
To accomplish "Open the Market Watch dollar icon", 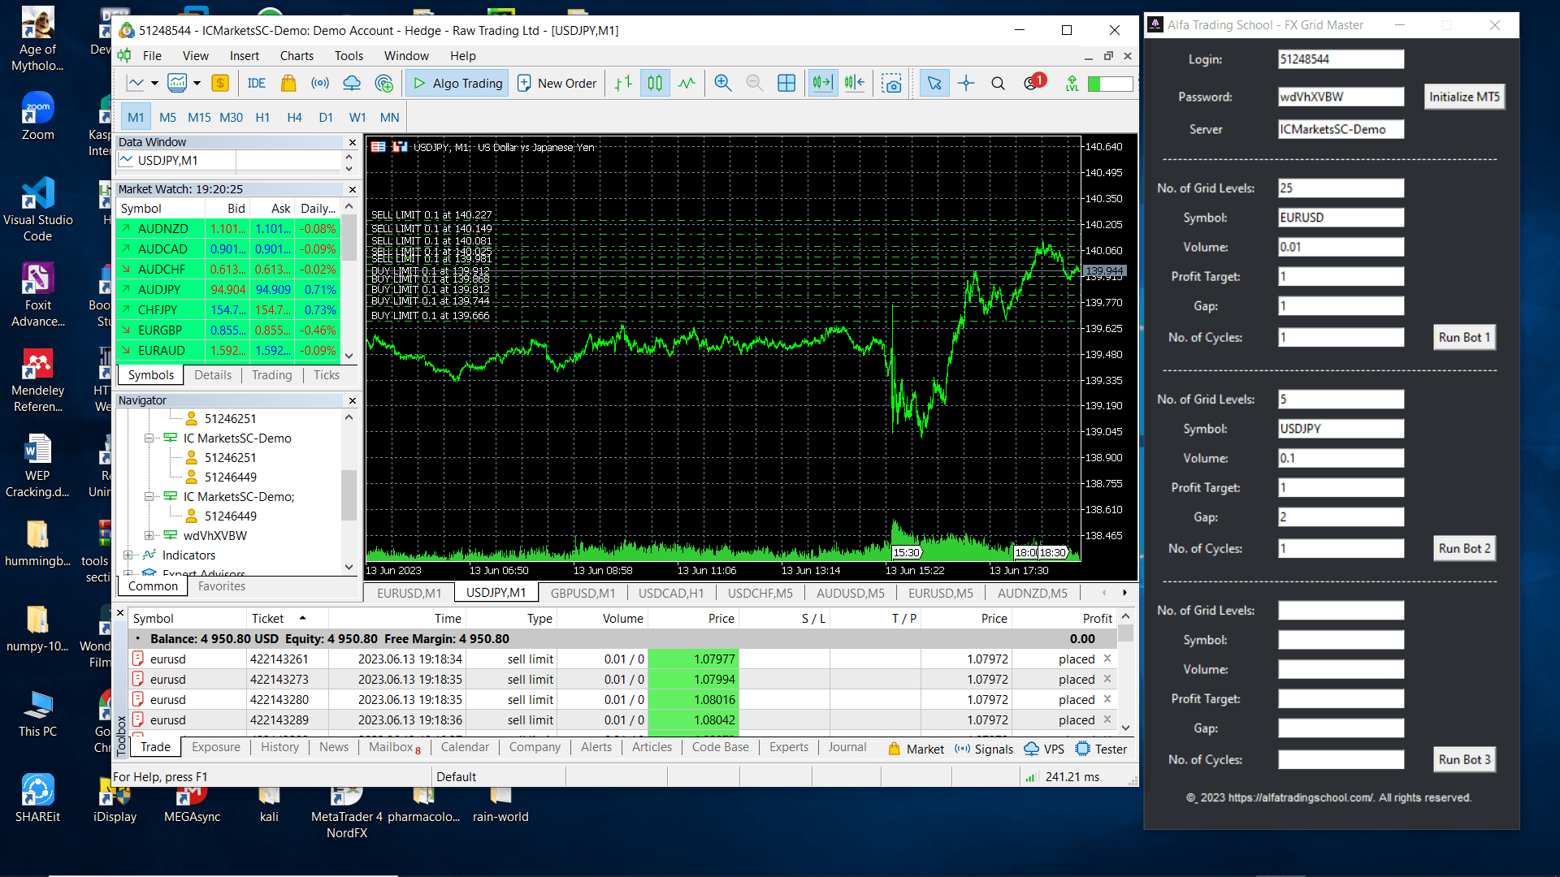I will 219,83.
